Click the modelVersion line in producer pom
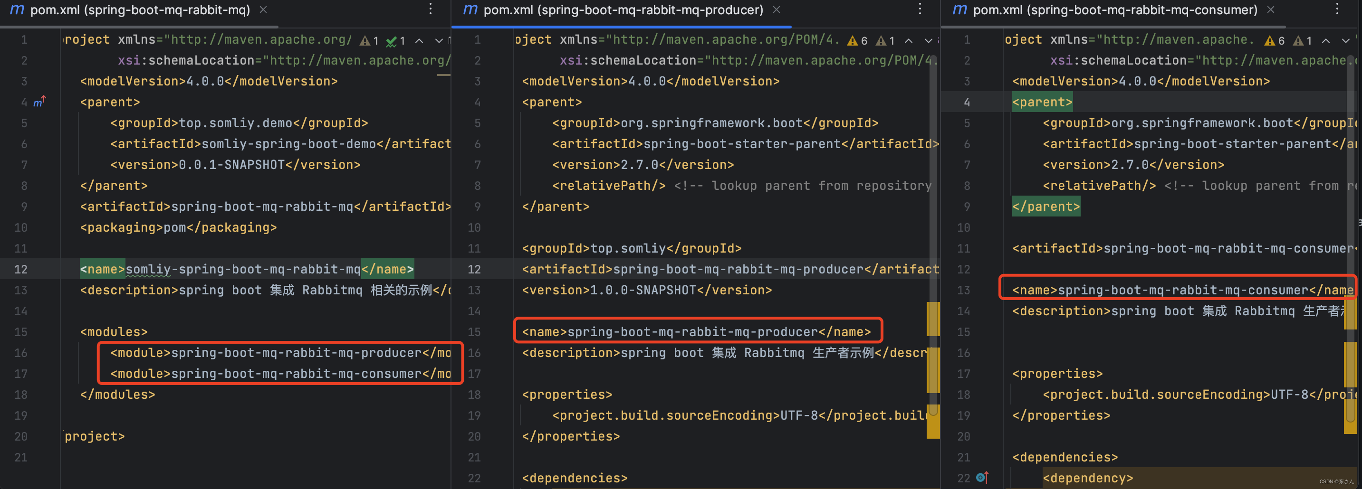Viewport: 1362px width, 489px height. click(650, 81)
